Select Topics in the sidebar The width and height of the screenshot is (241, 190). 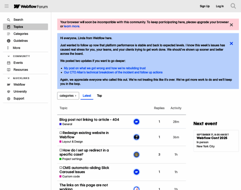(25, 27)
